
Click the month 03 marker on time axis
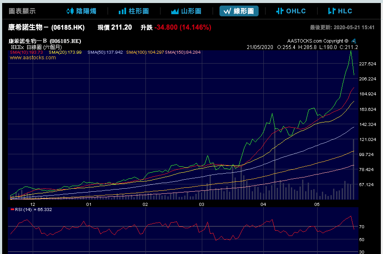coord(201,204)
